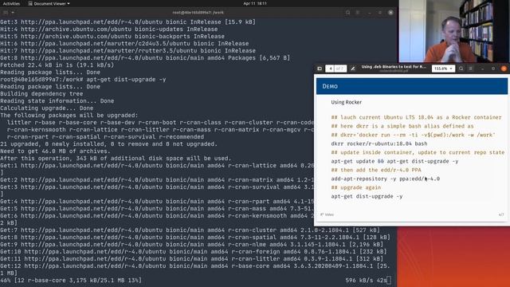Screen dimensions: 510x287
Task: Click the '21 upgraded, 0 newly installed' terminal line
Action: pyautogui.click(x=108, y=143)
